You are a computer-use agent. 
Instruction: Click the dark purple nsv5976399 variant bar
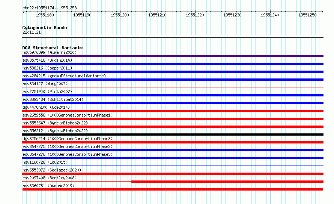173,56
